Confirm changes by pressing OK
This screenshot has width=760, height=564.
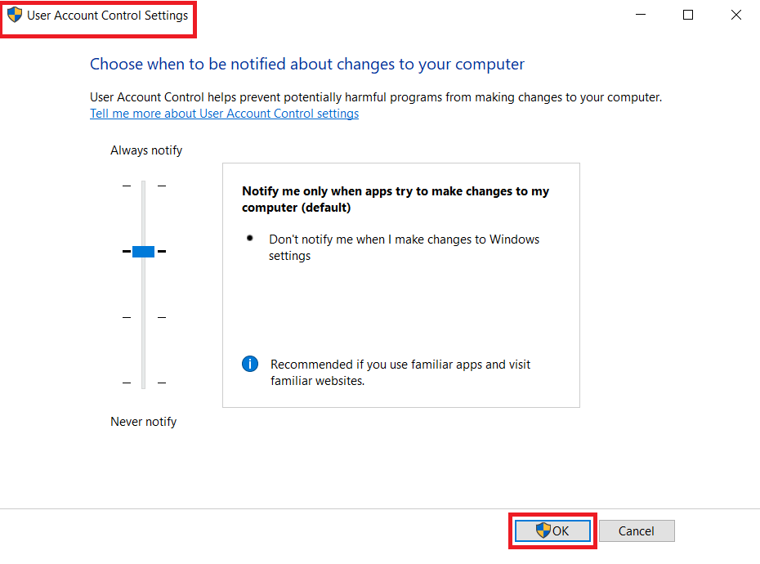point(552,530)
